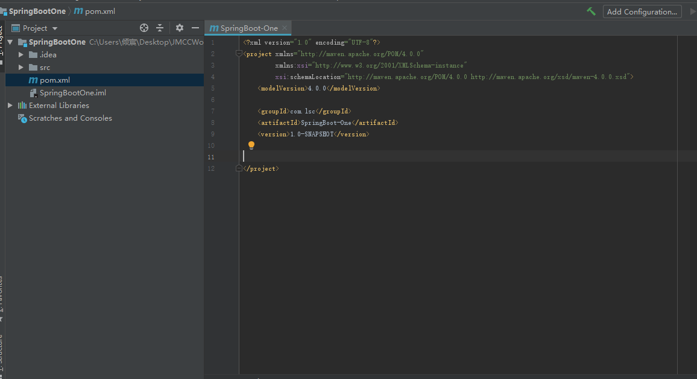
Task: Click the green Build hammer icon
Action: [591, 11]
